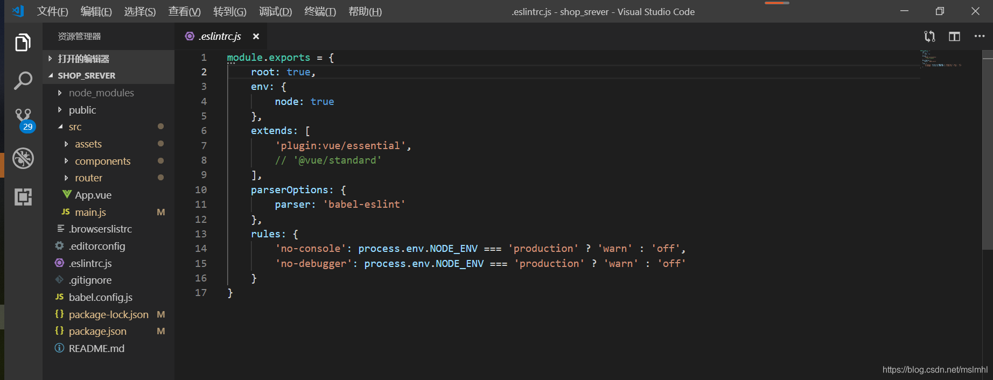Open the 转到(G) Go menu
The width and height of the screenshot is (993, 380).
(229, 11)
